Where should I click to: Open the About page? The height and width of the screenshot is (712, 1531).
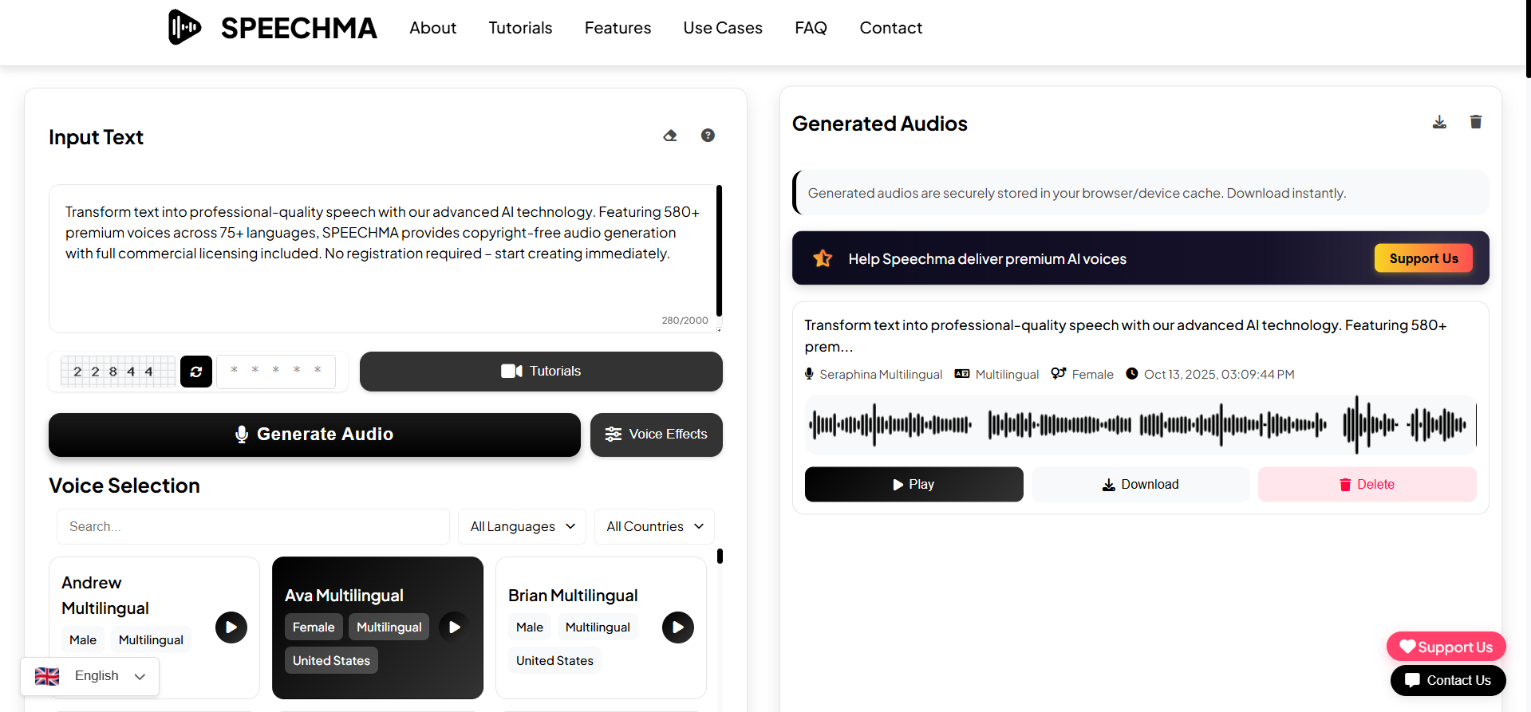click(x=432, y=28)
